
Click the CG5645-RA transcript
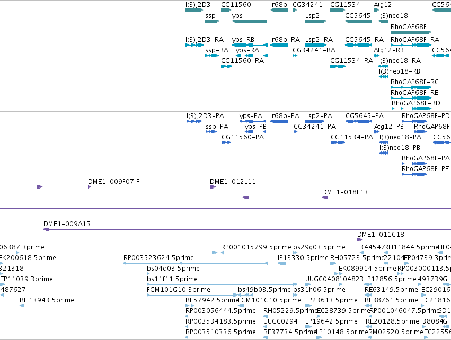(358, 45)
